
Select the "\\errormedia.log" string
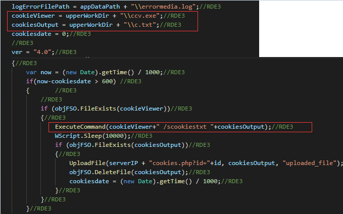[x=163, y=7]
